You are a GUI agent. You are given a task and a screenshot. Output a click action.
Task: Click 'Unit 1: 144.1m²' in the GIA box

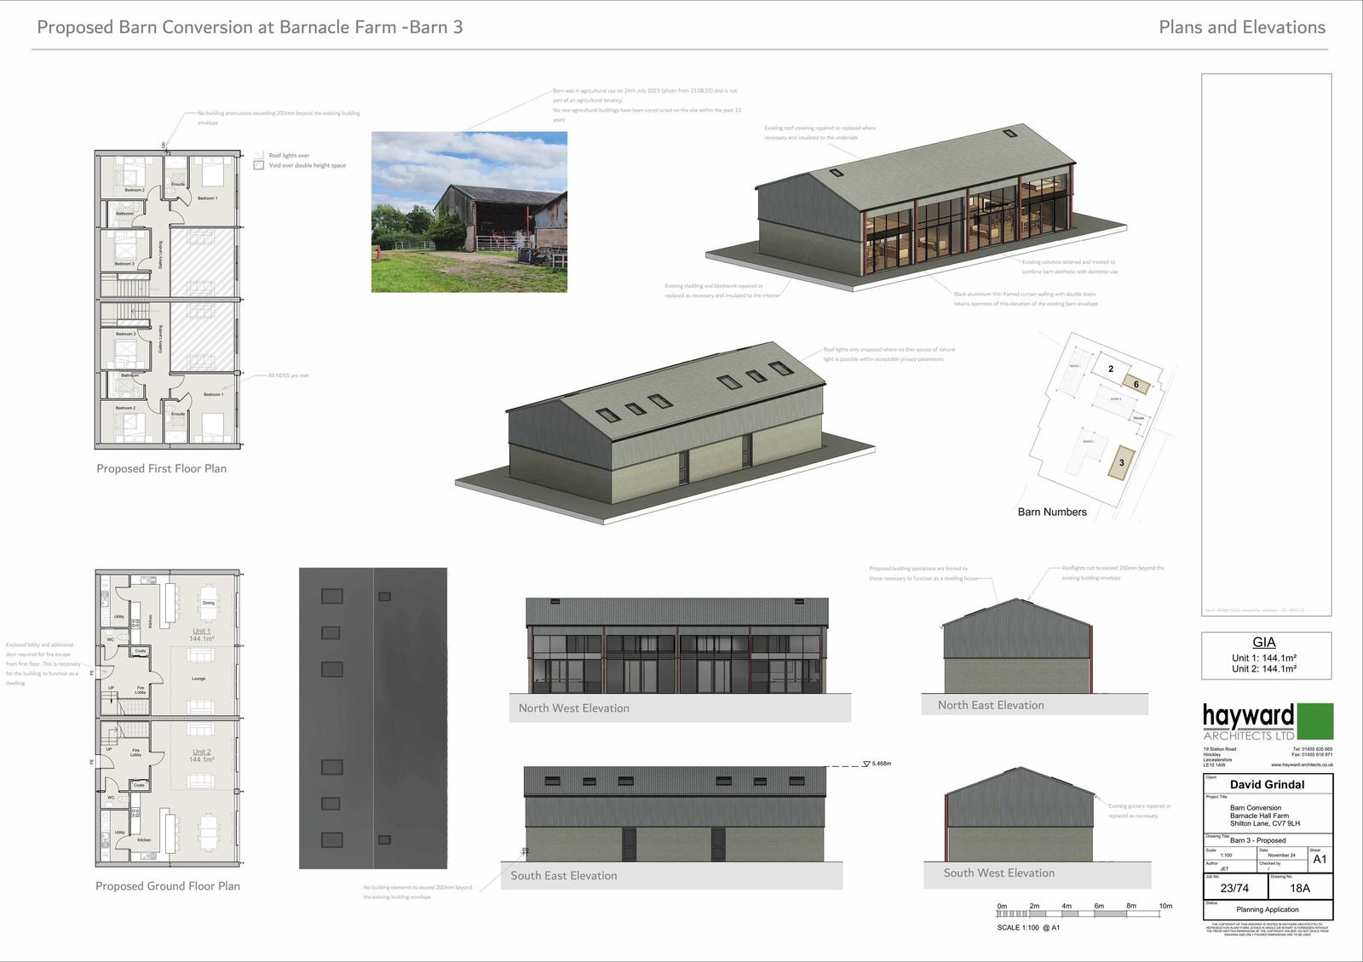tap(1264, 658)
